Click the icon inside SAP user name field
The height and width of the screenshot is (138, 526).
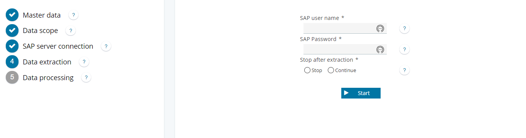380,28
